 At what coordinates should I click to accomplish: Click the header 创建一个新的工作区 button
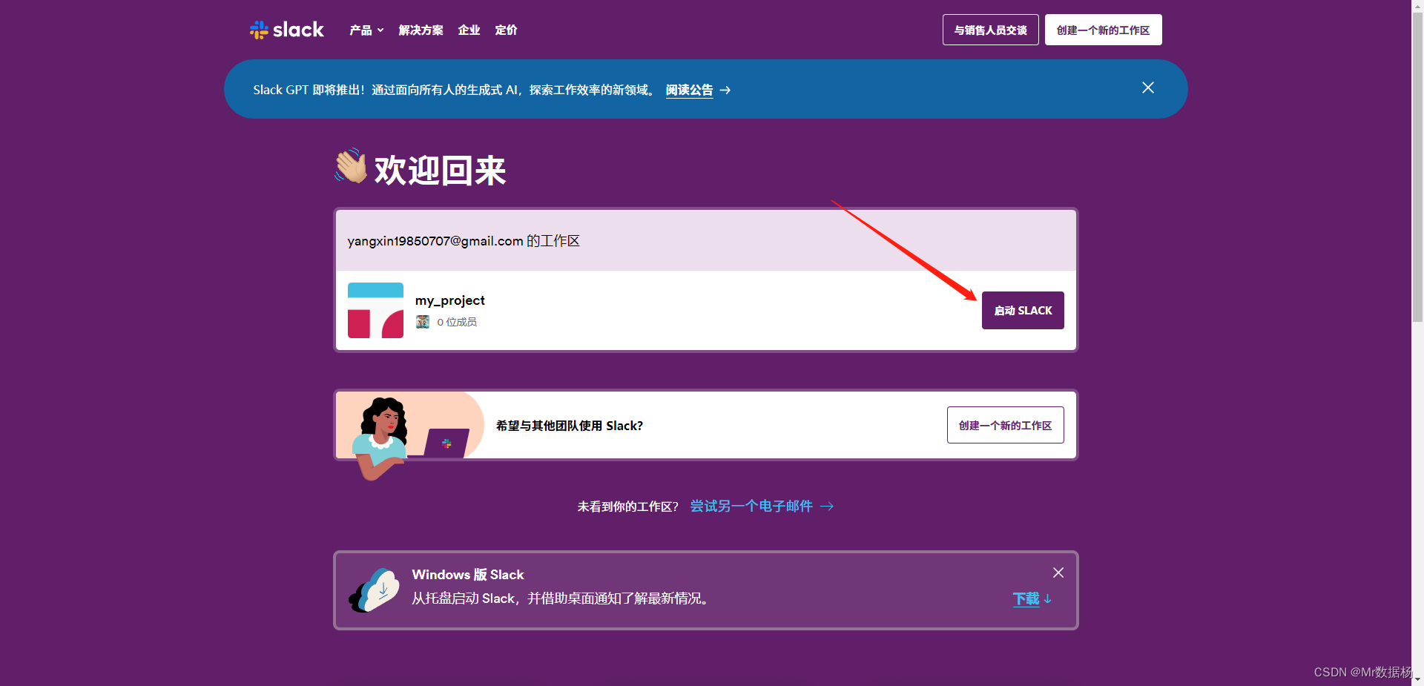pyautogui.click(x=1103, y=30)
